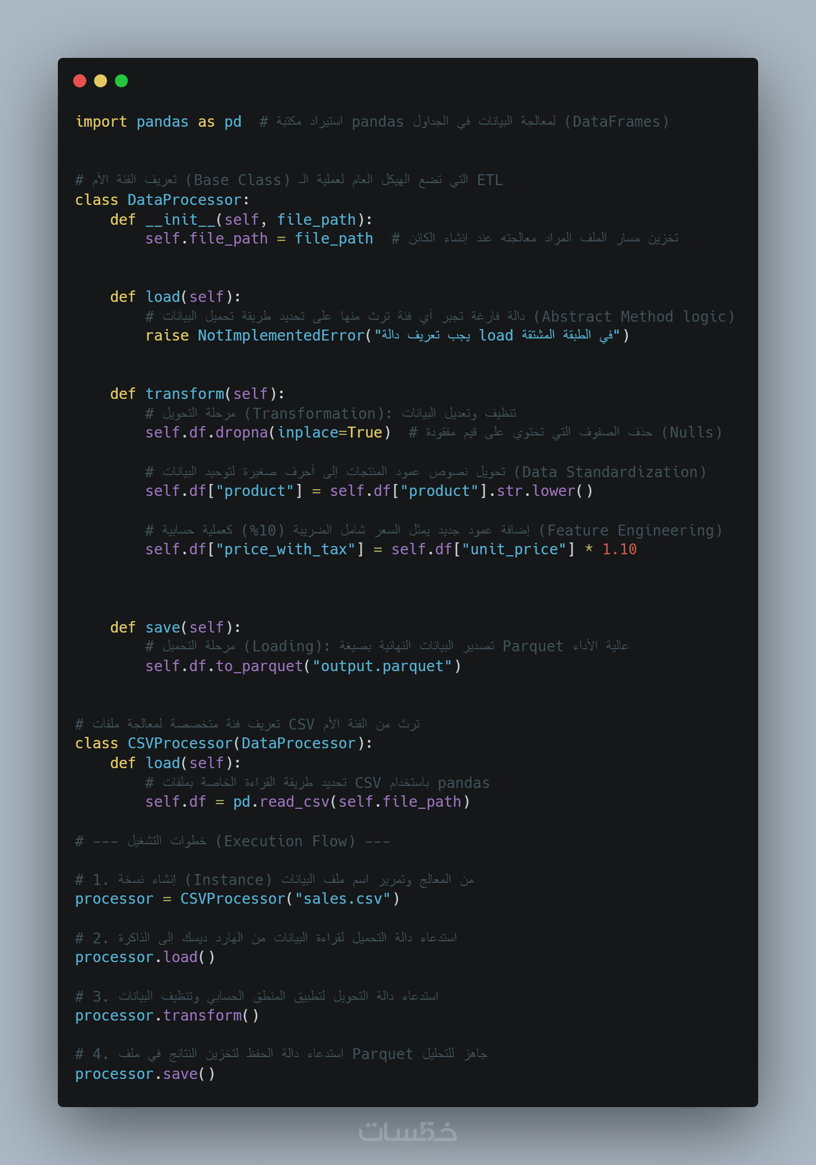Click the "output.parquet" filename string
Image resolution: width=816 pixels, height=1165 pixels.
[x=382, y=666]
